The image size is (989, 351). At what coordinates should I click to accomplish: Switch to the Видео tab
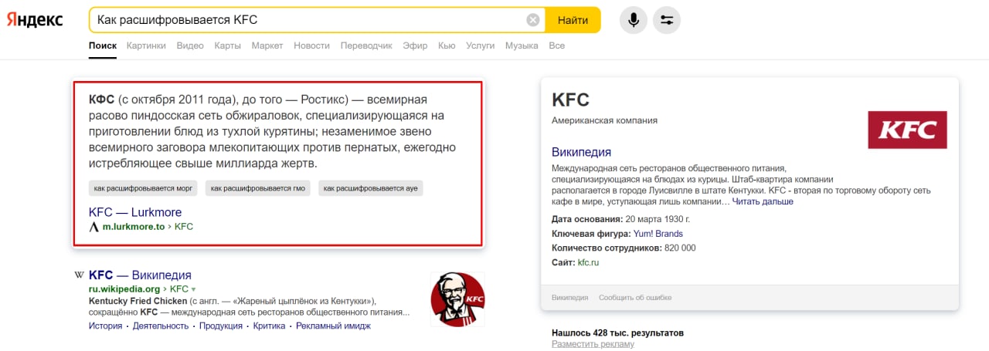190,46
